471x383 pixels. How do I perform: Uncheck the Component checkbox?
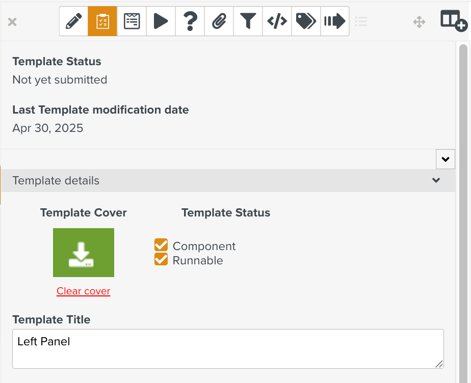[161, 245]
